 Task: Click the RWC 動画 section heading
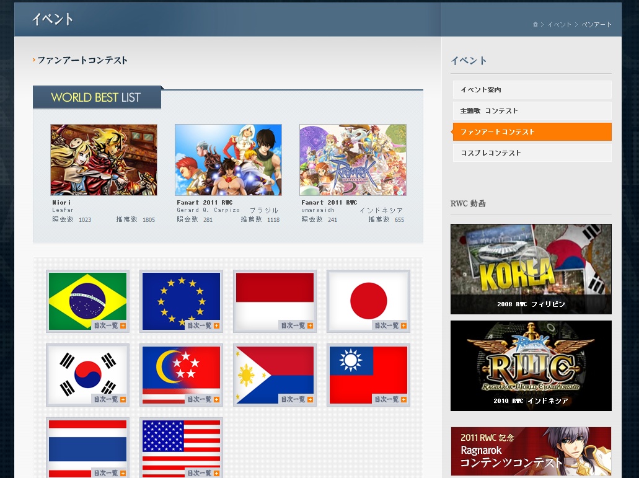[x=468, y=203]
